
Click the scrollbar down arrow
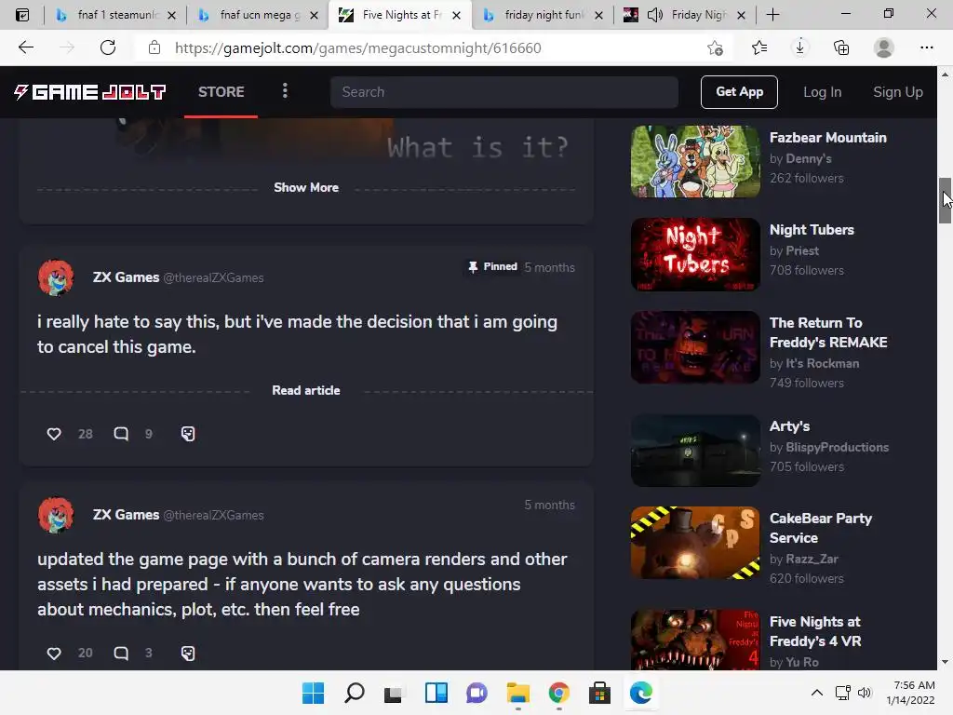tap(945, 662)
